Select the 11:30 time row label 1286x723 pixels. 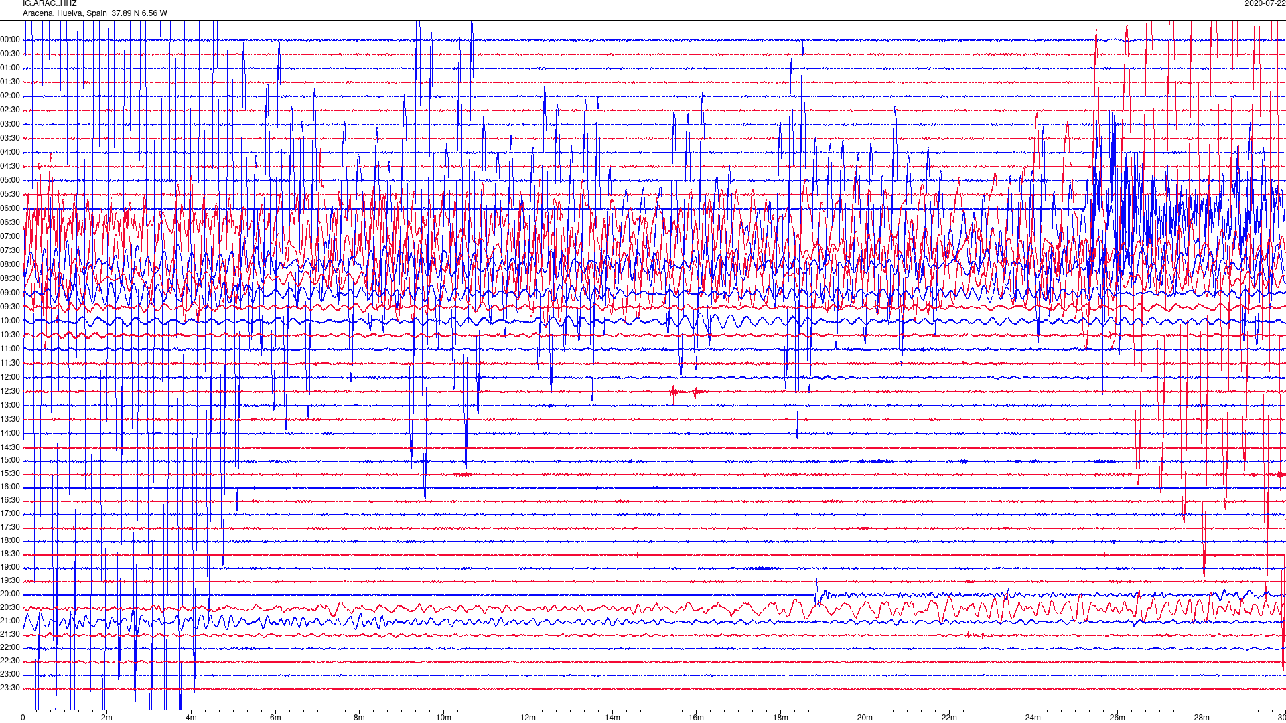tap(10, 364)
